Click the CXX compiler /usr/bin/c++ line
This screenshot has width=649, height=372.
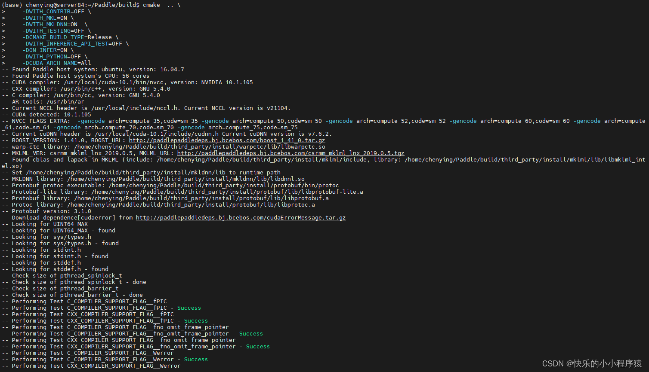[86, 89]
